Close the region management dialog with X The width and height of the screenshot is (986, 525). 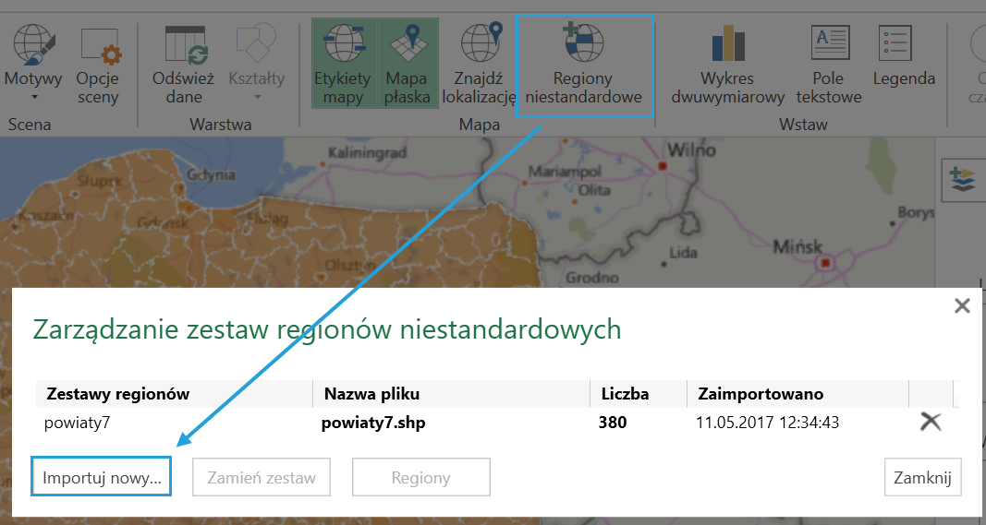pos(962,306)
